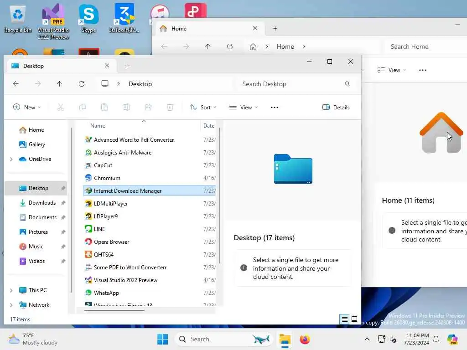467x350 pixels.
Task: Sort files by Date column header
Action: tap(209, 126)
